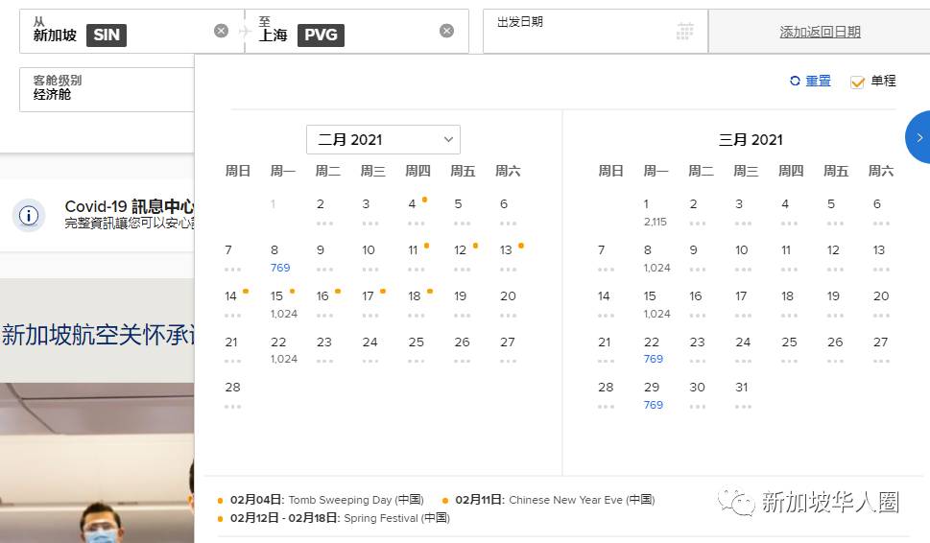The image size is (930, 543).
Task: Select March 15 priced 1,024
Action: point(656,304)
